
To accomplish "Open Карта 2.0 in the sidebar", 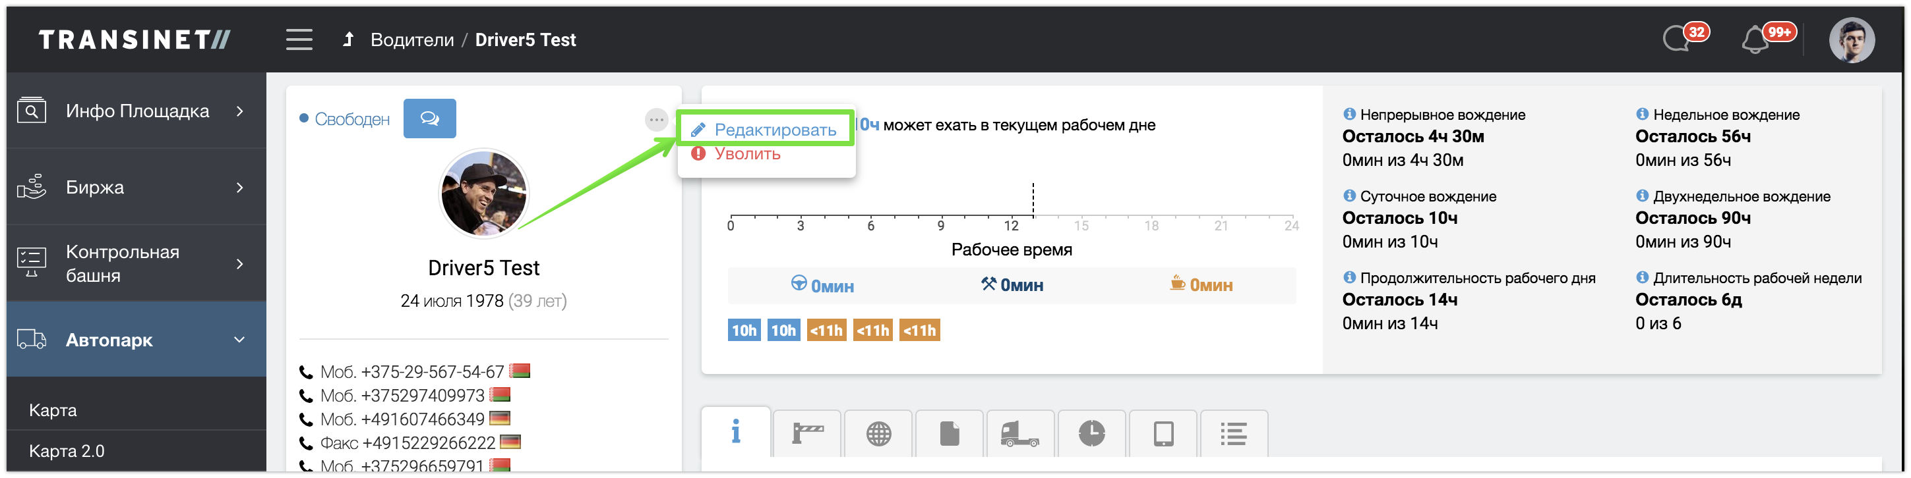I will point(67,450).
